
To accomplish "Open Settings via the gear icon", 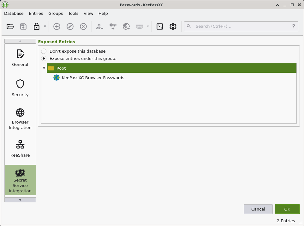I will 173,26.
